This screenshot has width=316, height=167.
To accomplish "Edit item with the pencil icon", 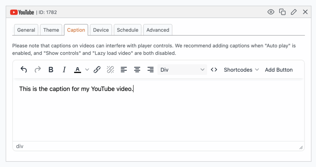I will point(294,12).
